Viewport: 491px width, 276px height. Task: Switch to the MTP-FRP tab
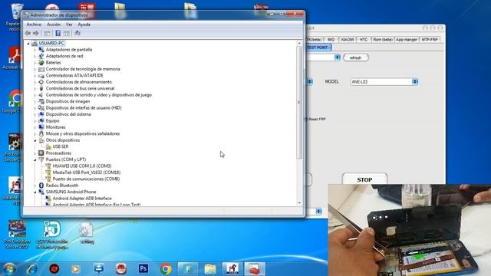click(430, 39)
